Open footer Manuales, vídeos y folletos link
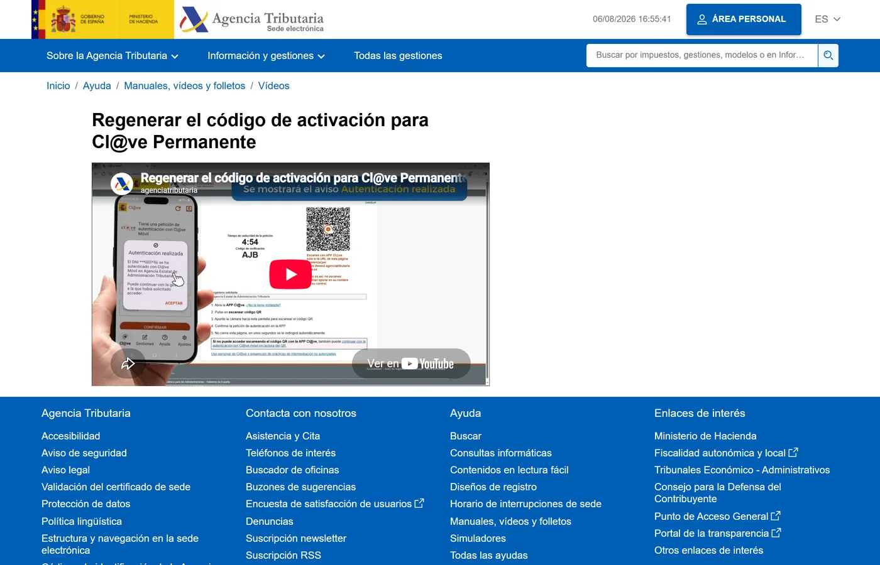Screen dimensions: 880x565 pos(511,521)
